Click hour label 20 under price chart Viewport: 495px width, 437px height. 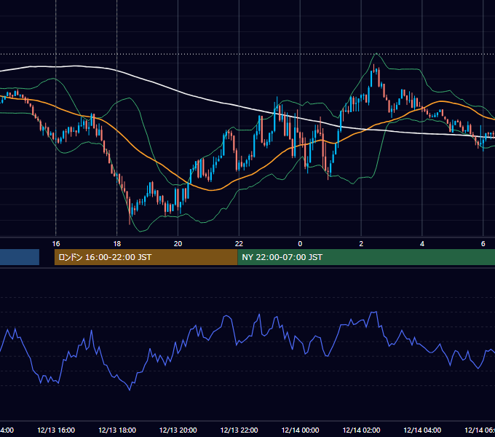click(178, 244)
